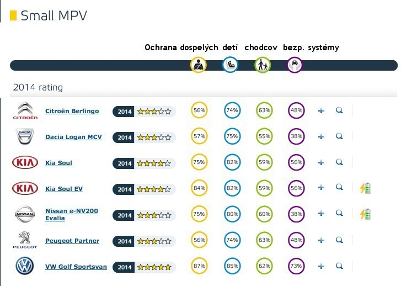Click the magnifier icon for Dacia Logan MCV
The width and height of the screenshot is (401, 286).
339,136
